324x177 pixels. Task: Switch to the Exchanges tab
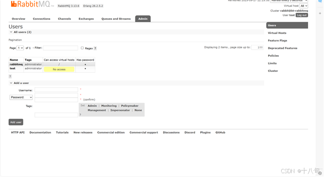pos(86,19)
